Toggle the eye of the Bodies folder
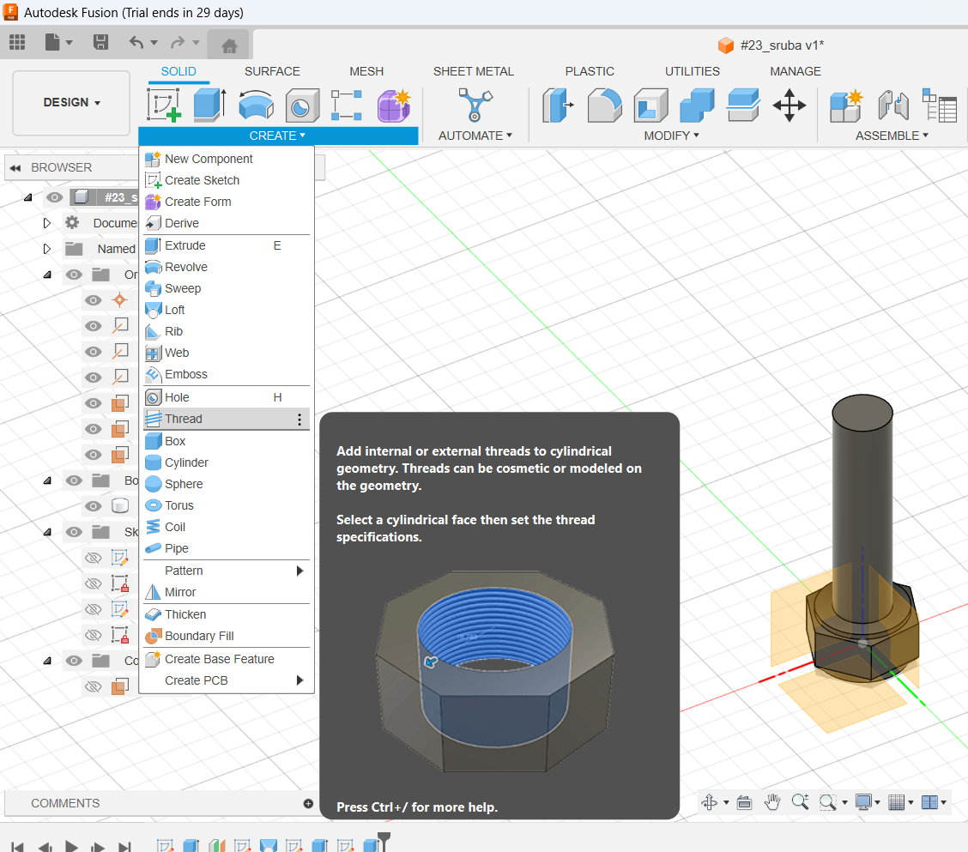Viewport: 968px width, 852px height. point(74,480)
